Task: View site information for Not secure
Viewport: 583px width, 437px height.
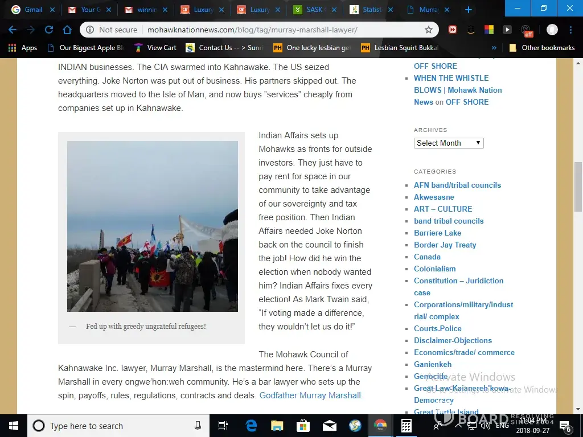Action: coord(112,30)
